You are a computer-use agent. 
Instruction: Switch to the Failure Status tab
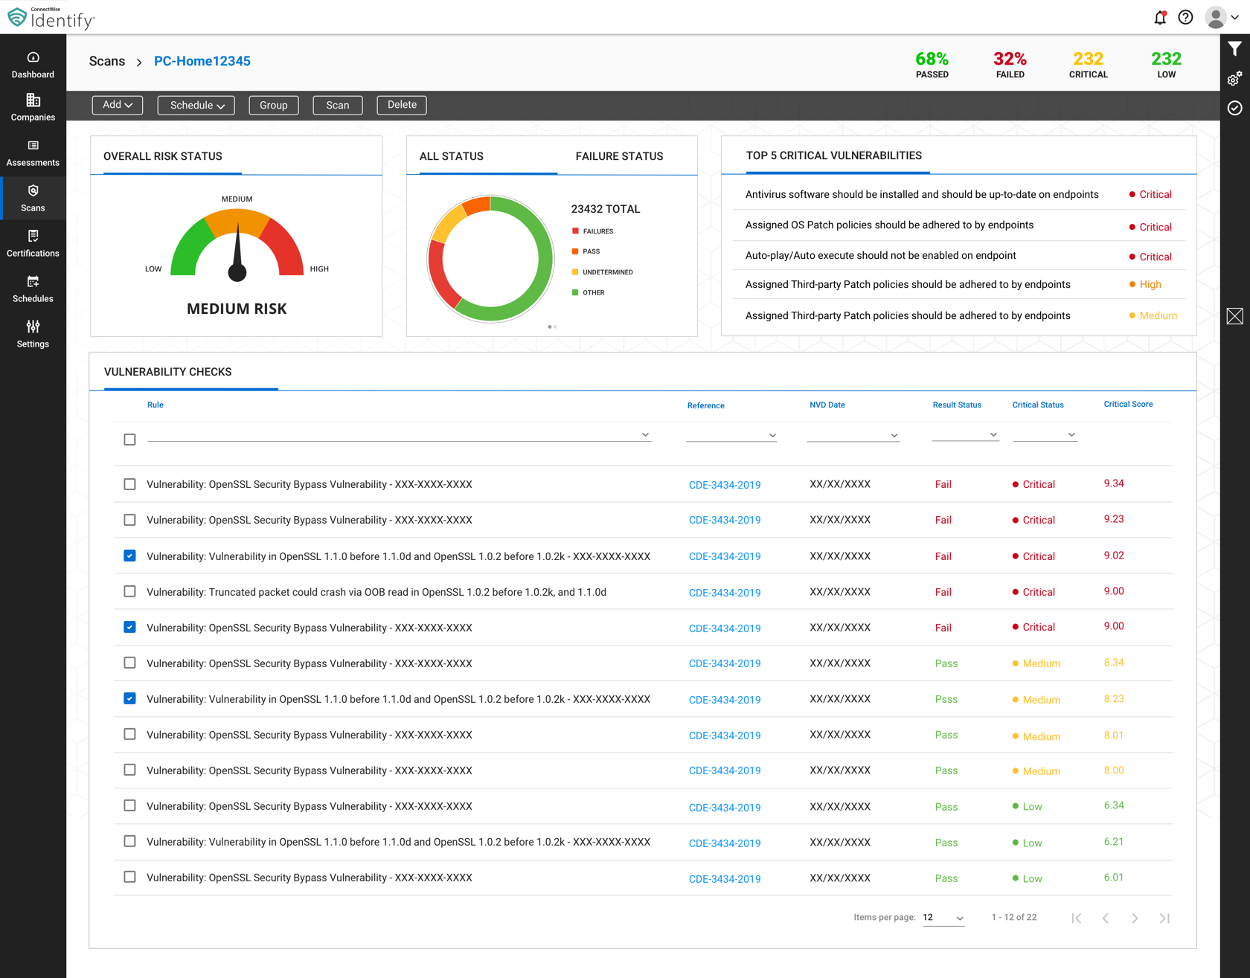619,156
